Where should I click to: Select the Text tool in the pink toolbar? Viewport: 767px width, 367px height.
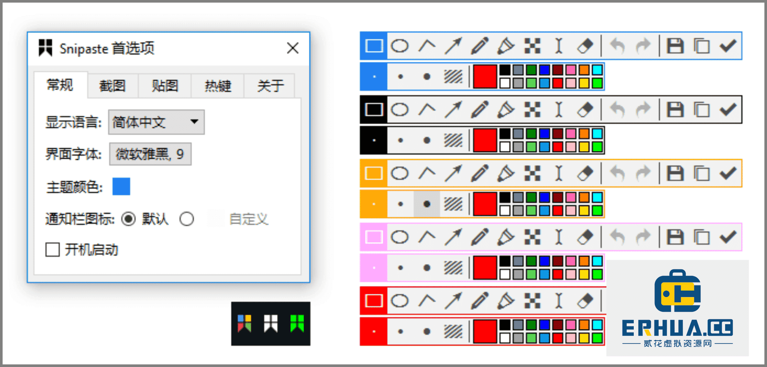[559, 237]
